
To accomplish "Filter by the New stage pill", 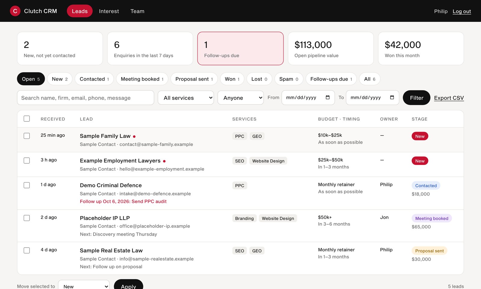I will 60,79.
